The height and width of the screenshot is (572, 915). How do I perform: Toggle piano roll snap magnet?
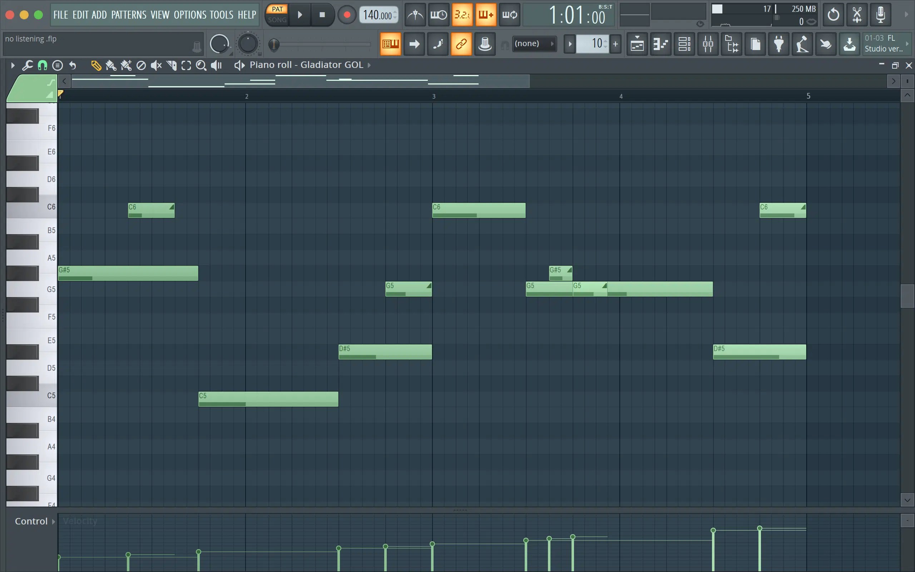[x=42, y=65]
